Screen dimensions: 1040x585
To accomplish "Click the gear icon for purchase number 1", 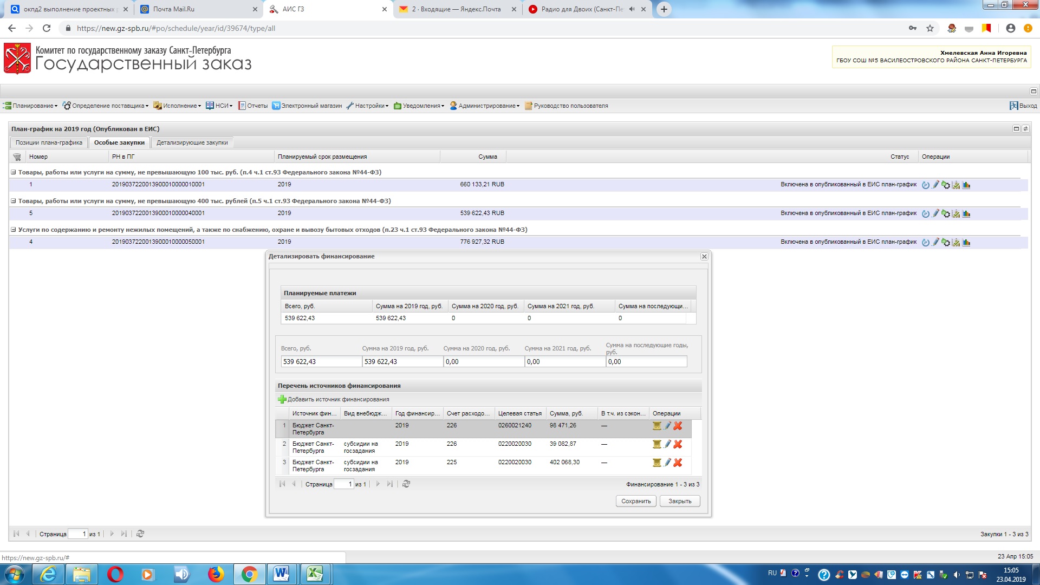I will coord(946,185).
